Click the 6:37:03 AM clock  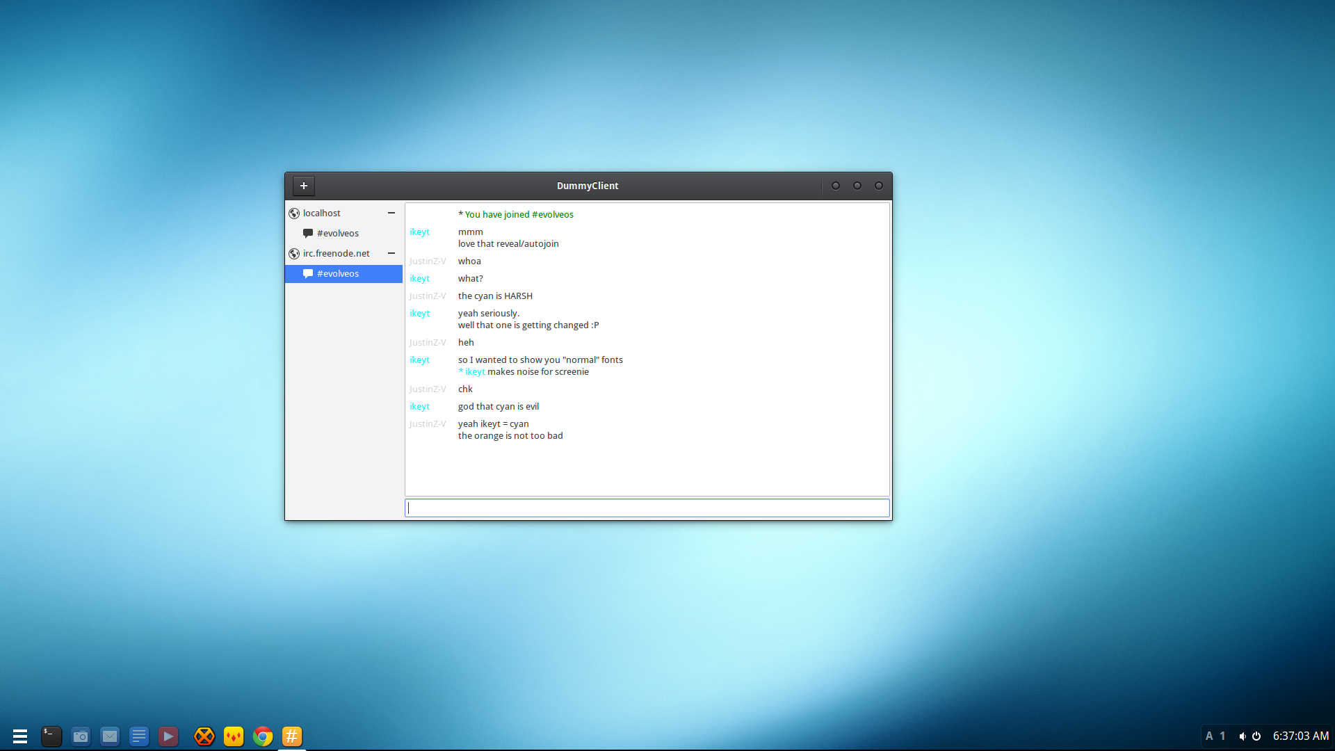coord(1301,736)
